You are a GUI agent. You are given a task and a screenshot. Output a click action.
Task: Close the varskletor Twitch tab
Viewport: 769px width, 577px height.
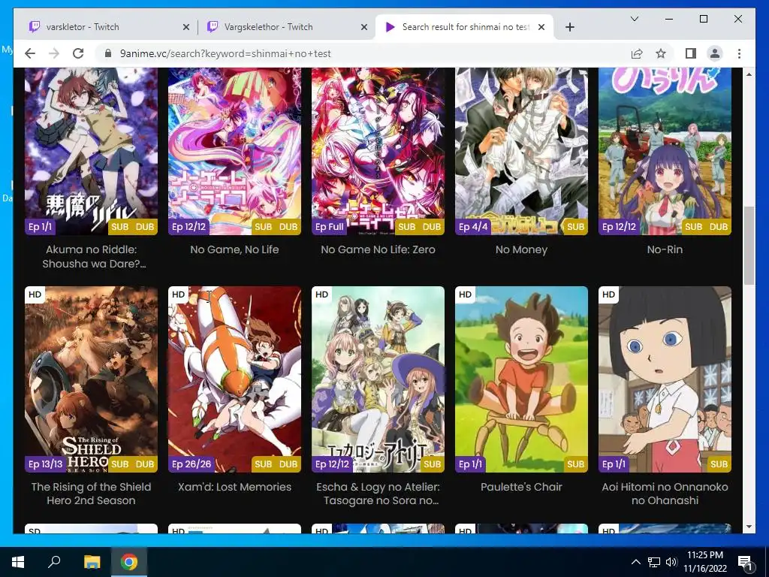[x=186, y=27]
